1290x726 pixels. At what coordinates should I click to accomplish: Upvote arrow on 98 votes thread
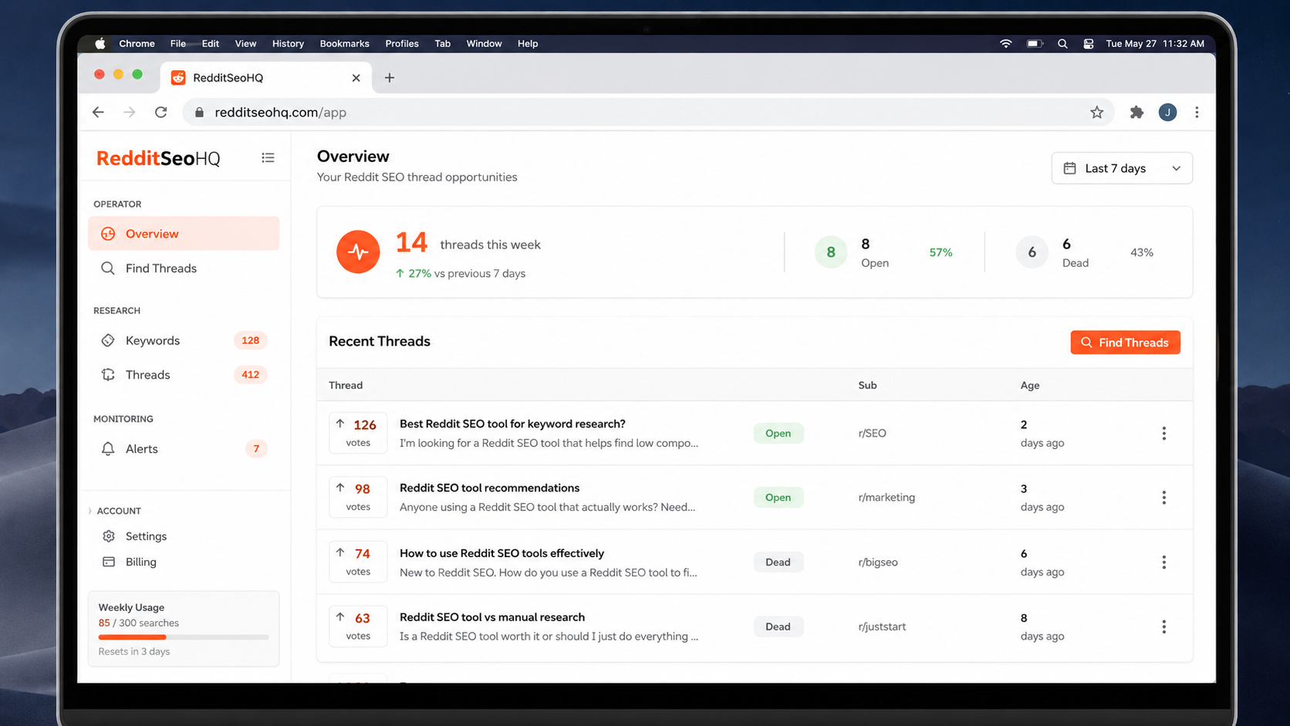340,488
